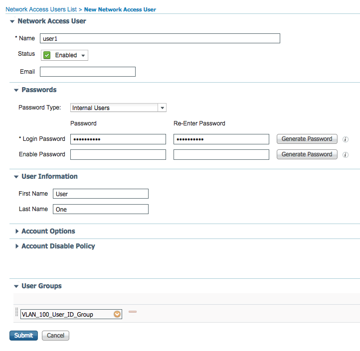
Task: Click the remove user group minus icon
Action: click(133, 312)
